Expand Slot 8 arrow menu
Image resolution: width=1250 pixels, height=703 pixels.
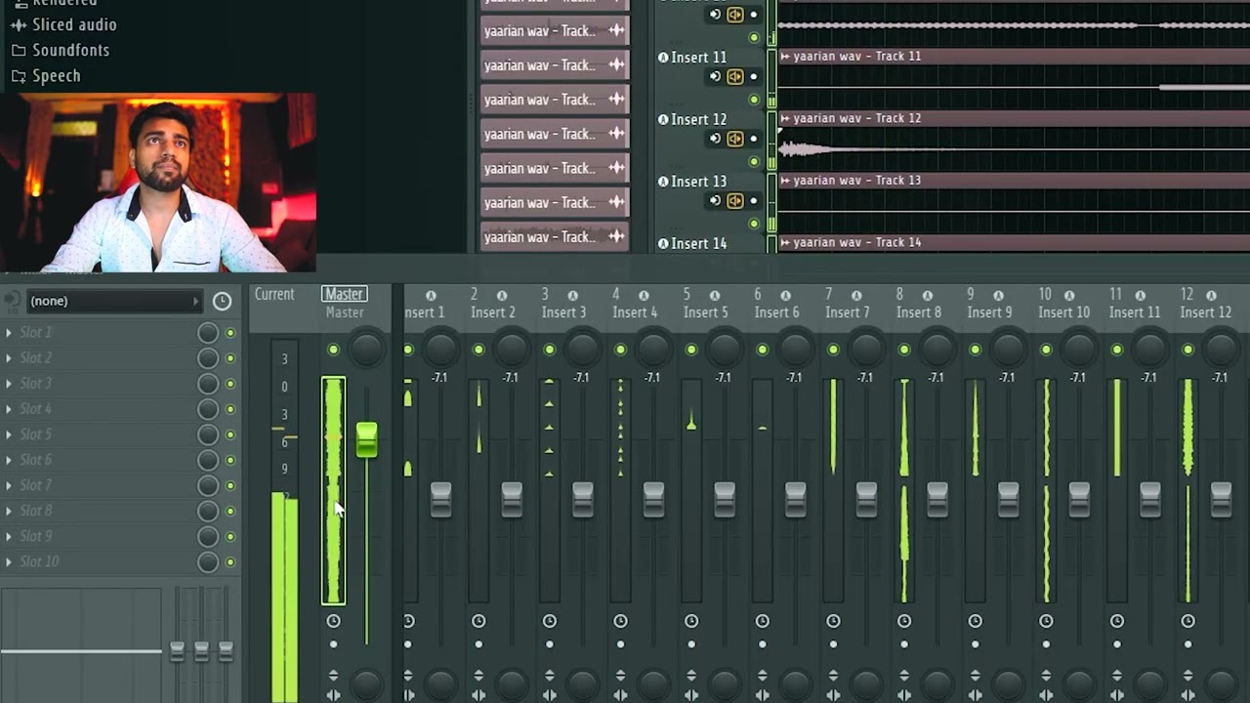point(9,511)
